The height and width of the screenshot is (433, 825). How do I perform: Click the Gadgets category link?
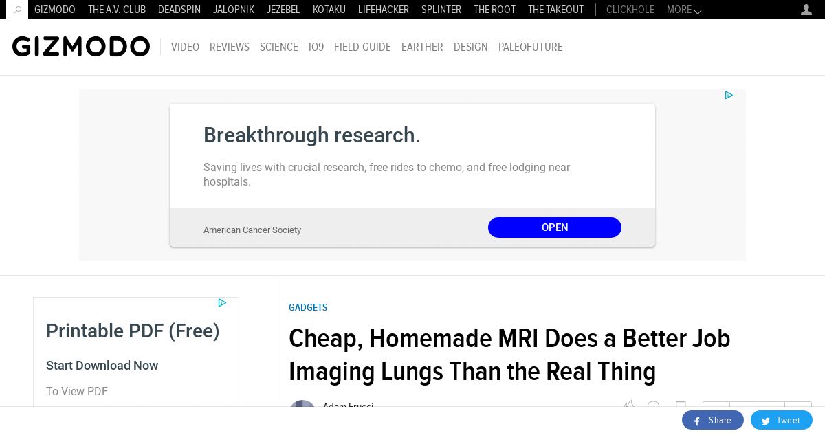click(308, 307)
